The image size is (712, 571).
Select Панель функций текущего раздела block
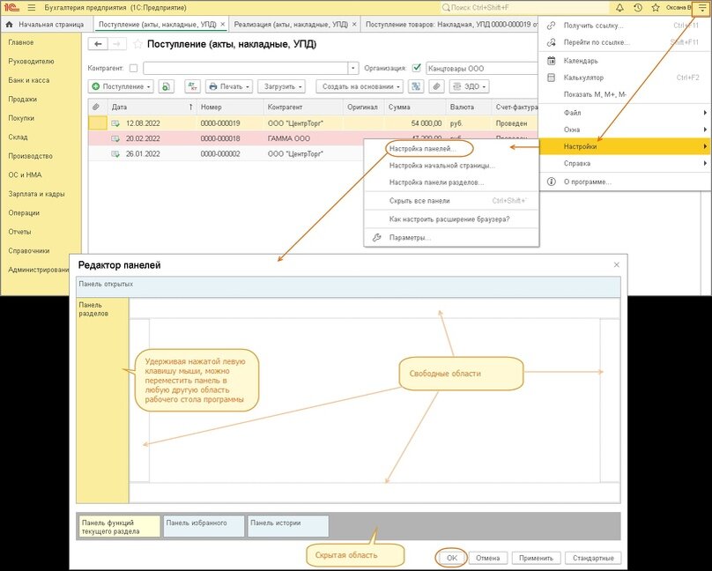tap(120, 527)
